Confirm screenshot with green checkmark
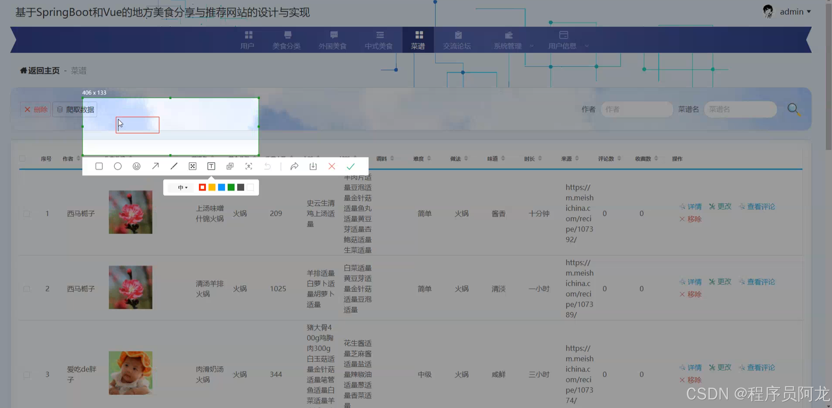Viewport: 832px width, 408px height. tap(350, 166)
